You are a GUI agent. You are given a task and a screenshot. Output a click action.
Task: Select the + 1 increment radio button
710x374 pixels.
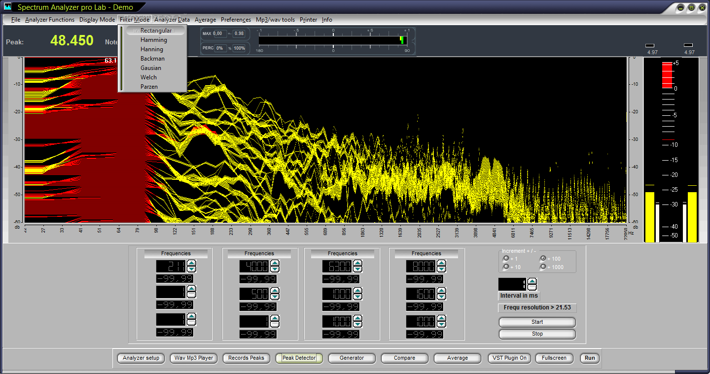click(x=505, y=259)
